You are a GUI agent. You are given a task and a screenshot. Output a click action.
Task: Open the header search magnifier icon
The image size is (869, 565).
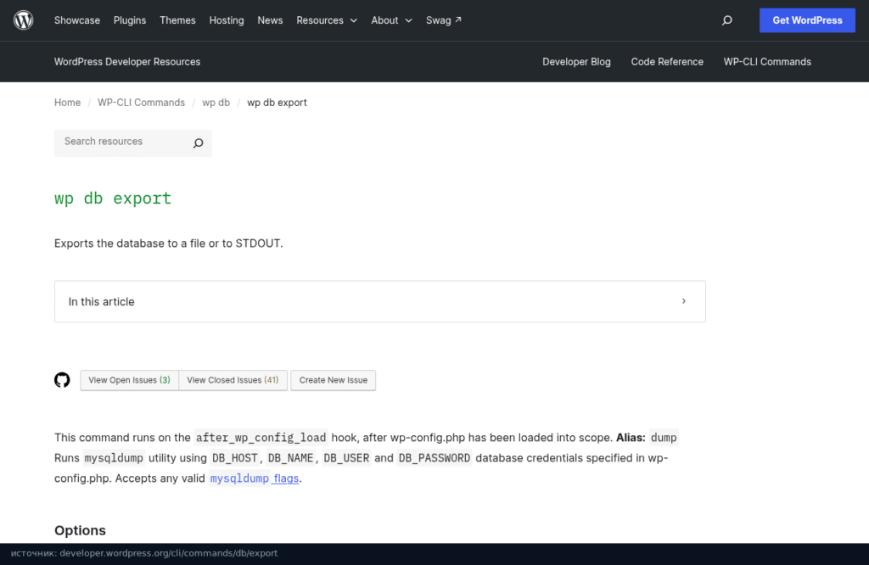coord(727,20)
